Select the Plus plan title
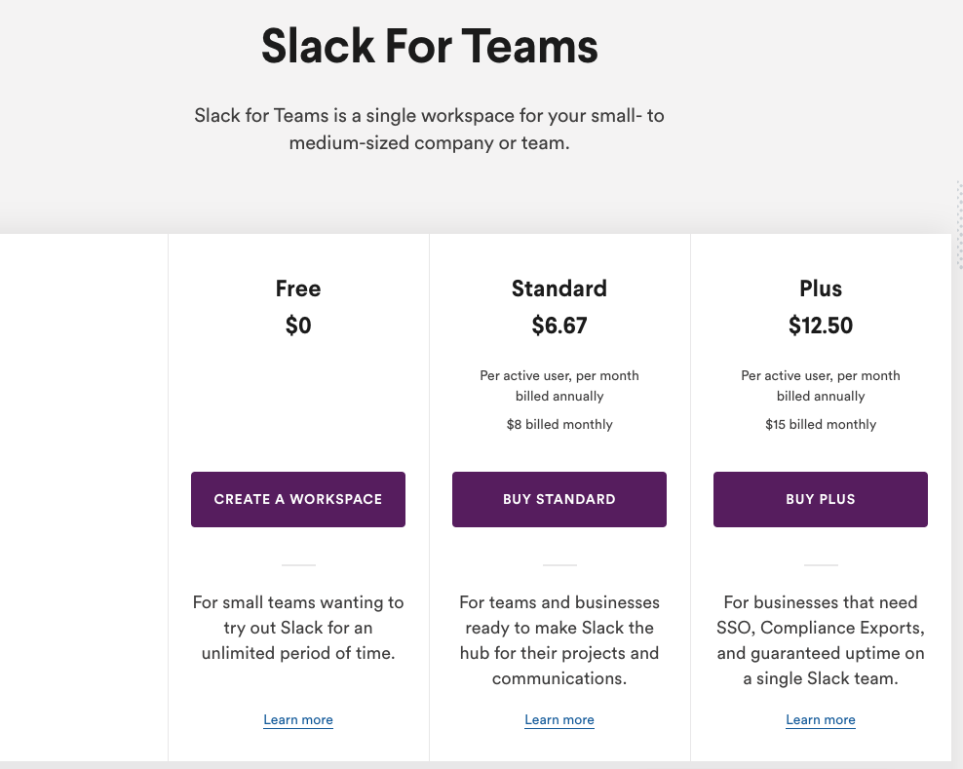The image size is (963, 769). pyautogui.click(x=821, y=288)
